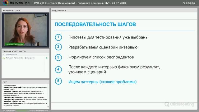Click text Разрабатываем сценарии интервью

(x=103, y=47)
